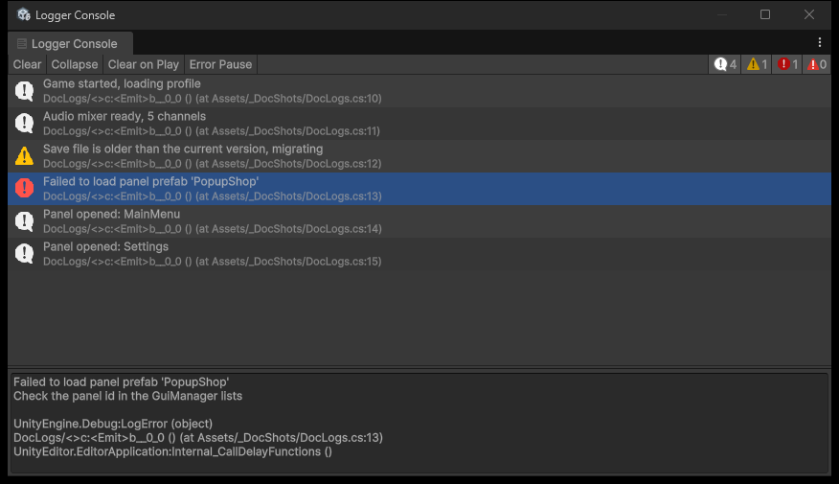Clear the console log entries
839x484 pixels.
click(27, 64)
